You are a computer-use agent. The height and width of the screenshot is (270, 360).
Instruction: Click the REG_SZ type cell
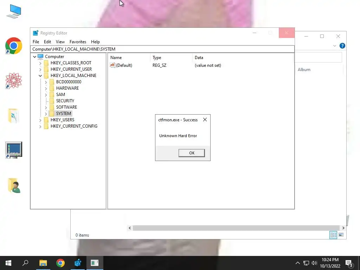pos(159,65)
